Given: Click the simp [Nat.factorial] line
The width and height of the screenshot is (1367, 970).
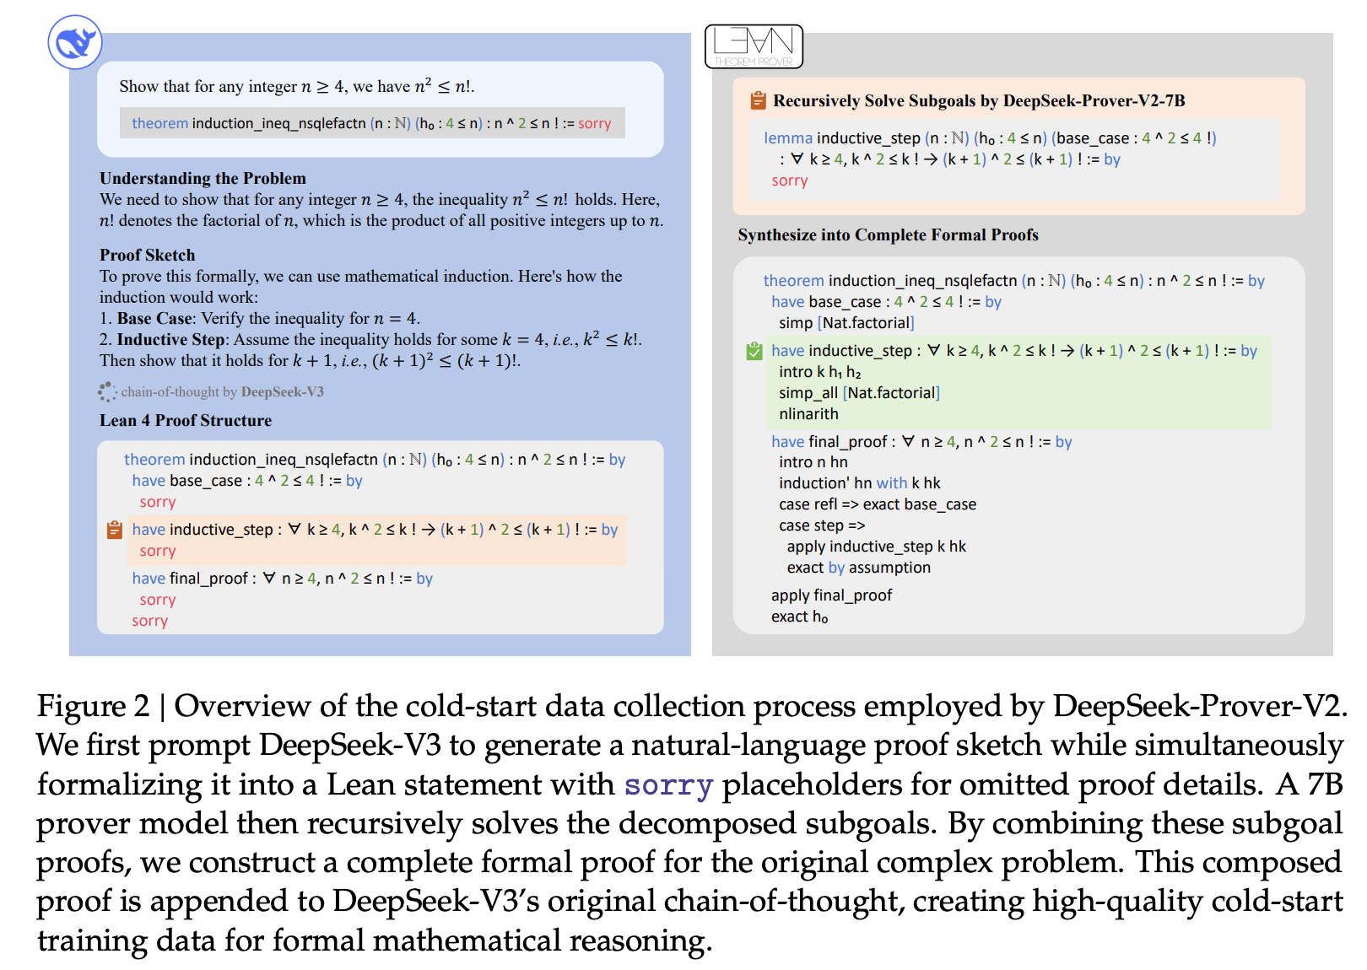Looking at the screenshot, I should click(x=846, y=323).
